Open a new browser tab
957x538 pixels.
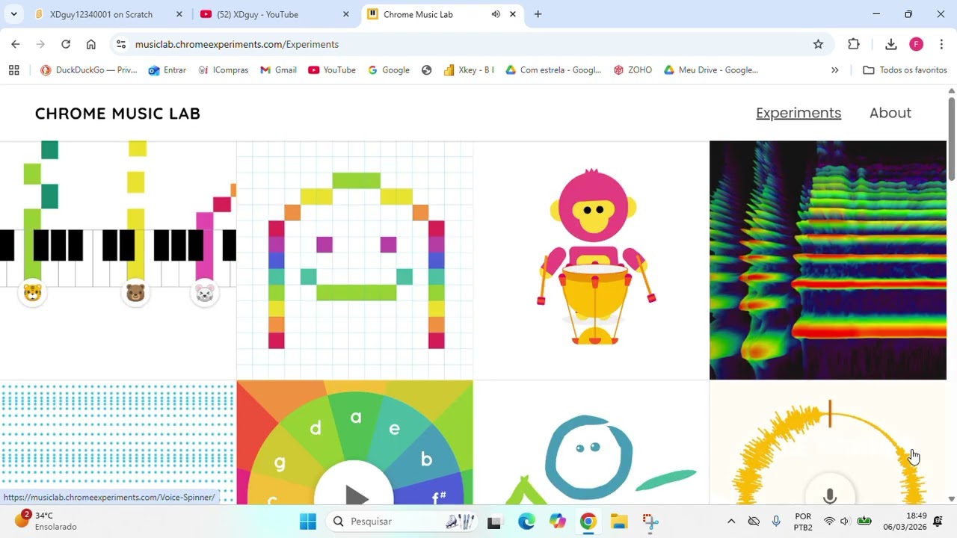click(538, 14)
